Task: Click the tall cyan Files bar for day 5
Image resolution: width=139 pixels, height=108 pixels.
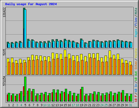Action: point(25,29)
